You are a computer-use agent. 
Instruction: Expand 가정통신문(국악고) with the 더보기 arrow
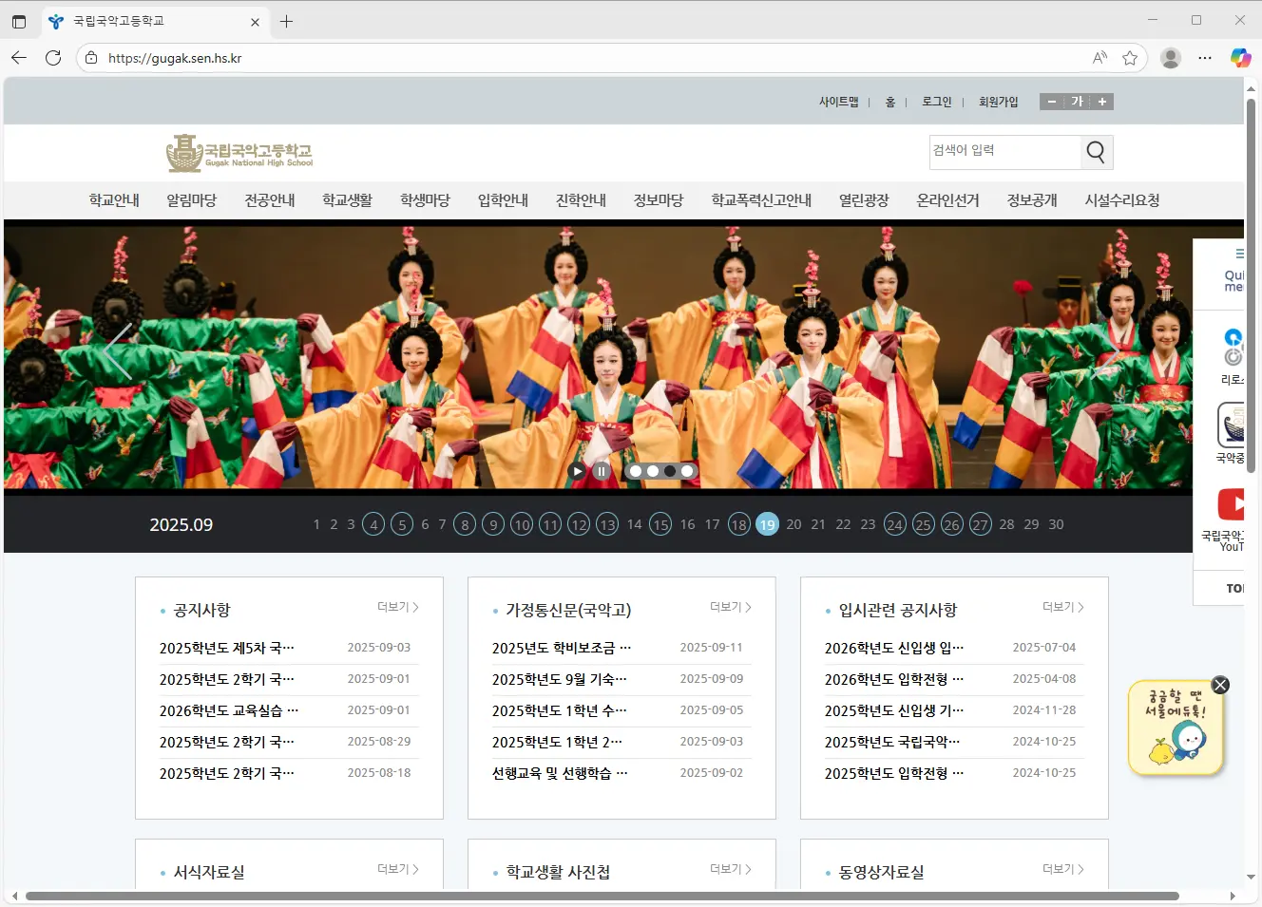[731, 607]
